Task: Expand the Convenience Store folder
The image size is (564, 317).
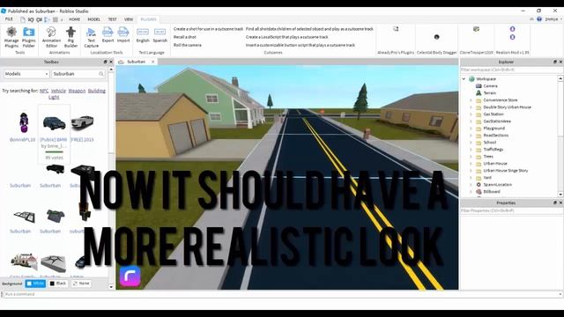Action: click(471, 100)
